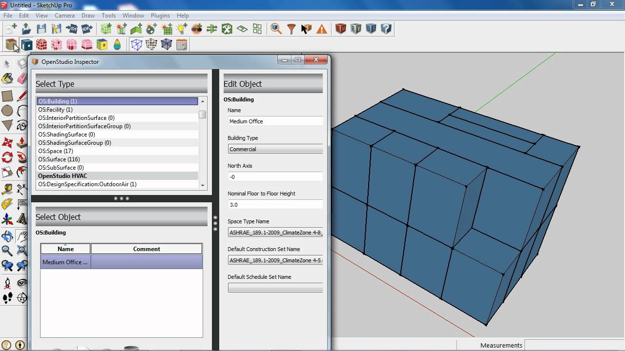Viewport: 625px width, 351px height.
Task: Click the Name field containing Medium Office
Action: tap(275, 121)
